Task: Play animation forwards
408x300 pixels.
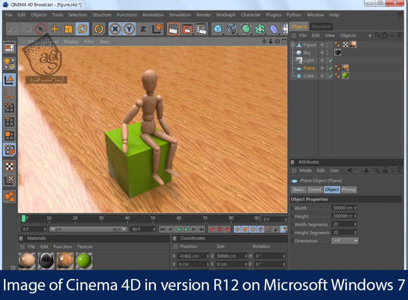Action: tap(186, 229)
